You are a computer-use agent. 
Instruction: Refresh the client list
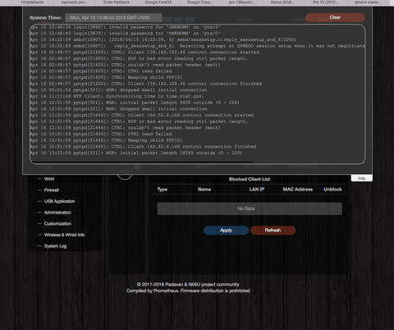tap(273, 231)
